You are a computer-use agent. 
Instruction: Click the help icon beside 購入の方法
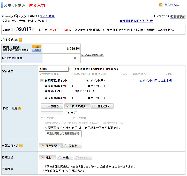tap(161, 5)
